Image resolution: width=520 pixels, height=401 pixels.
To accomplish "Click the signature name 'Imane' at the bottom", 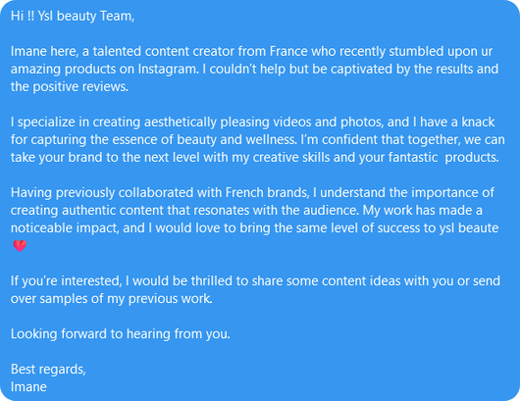I will pos(28,387).
